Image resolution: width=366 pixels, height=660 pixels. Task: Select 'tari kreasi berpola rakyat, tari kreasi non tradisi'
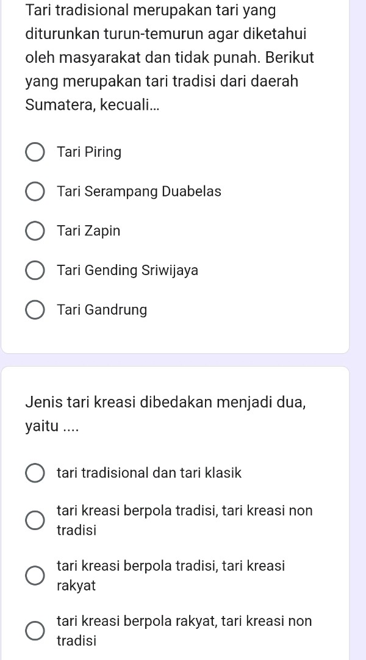point(35,631)
